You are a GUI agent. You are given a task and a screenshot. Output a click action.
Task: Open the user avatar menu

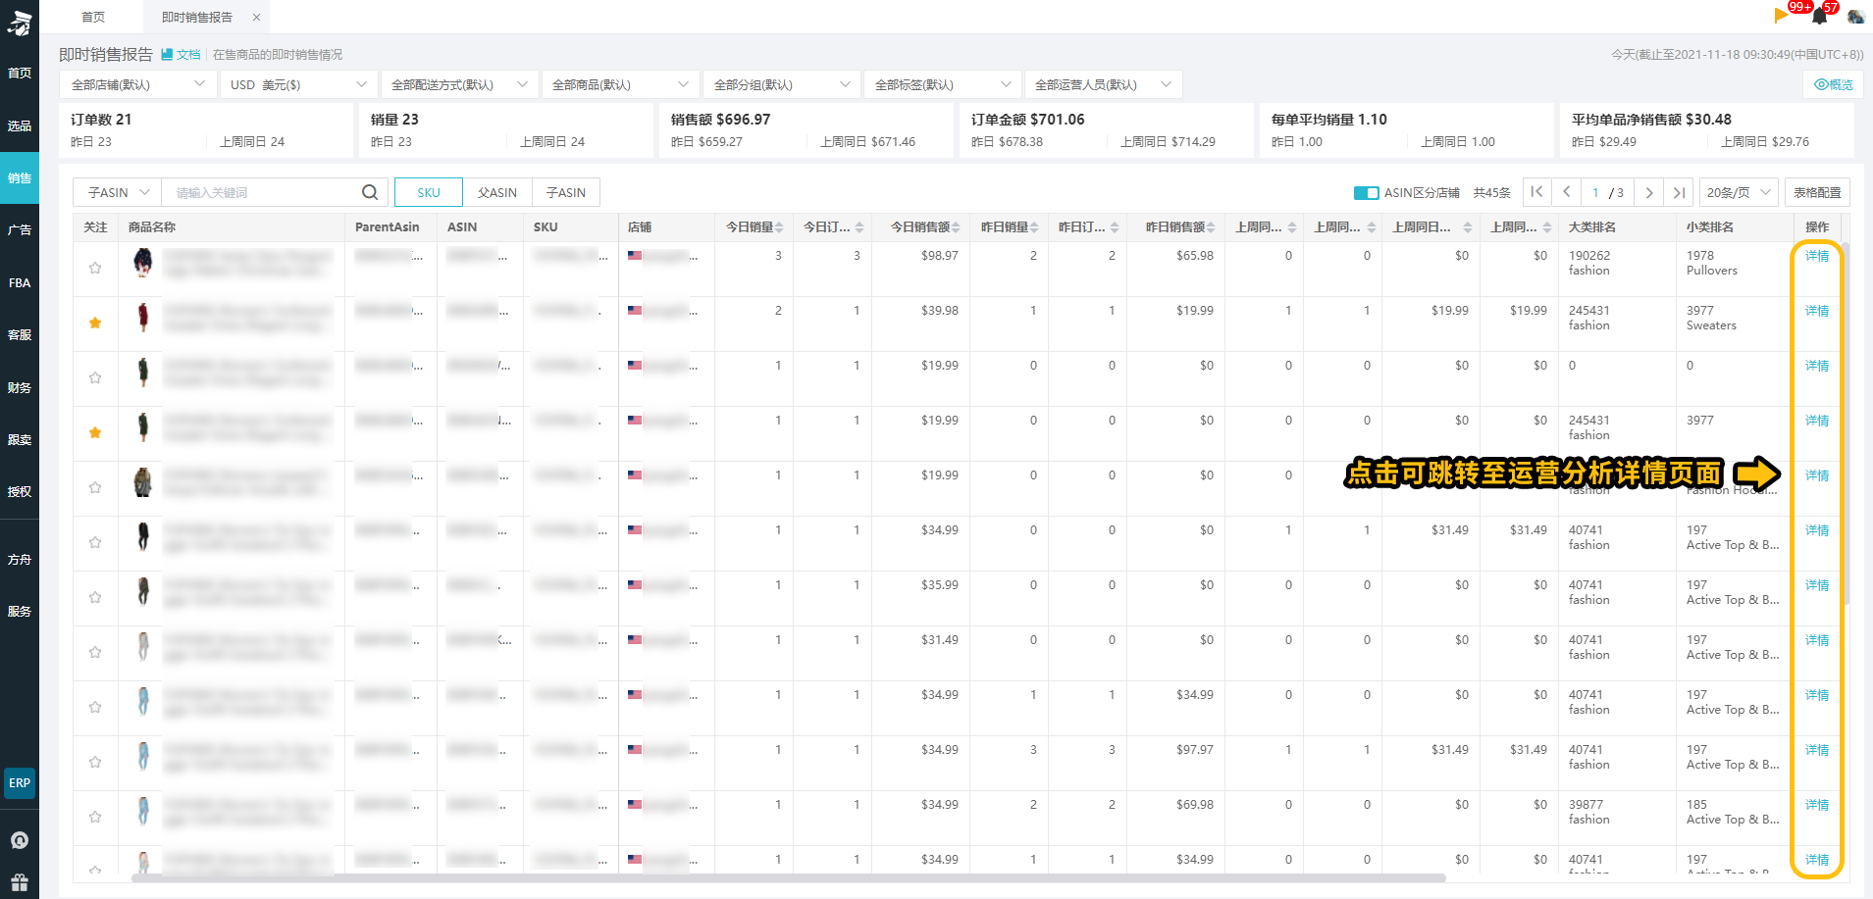pos(1855,16)
